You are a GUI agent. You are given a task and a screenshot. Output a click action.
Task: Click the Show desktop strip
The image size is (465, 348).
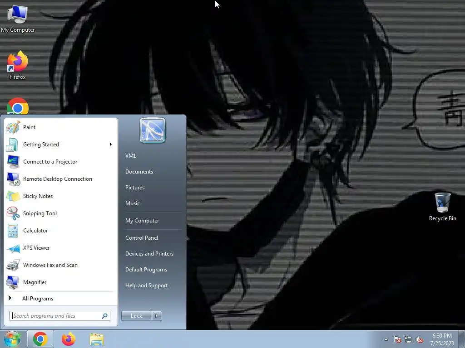click(462, 339)
